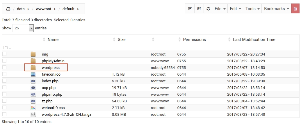This screenshot has height=130, width=301.
Task: Click the red trash delete icon
Action: coord(295,9)
